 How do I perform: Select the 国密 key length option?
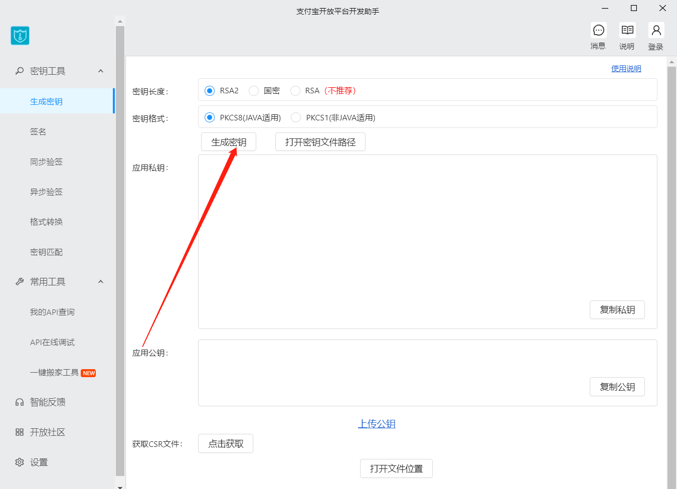(254, 91)
